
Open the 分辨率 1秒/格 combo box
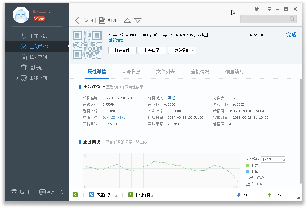(273, 159)
